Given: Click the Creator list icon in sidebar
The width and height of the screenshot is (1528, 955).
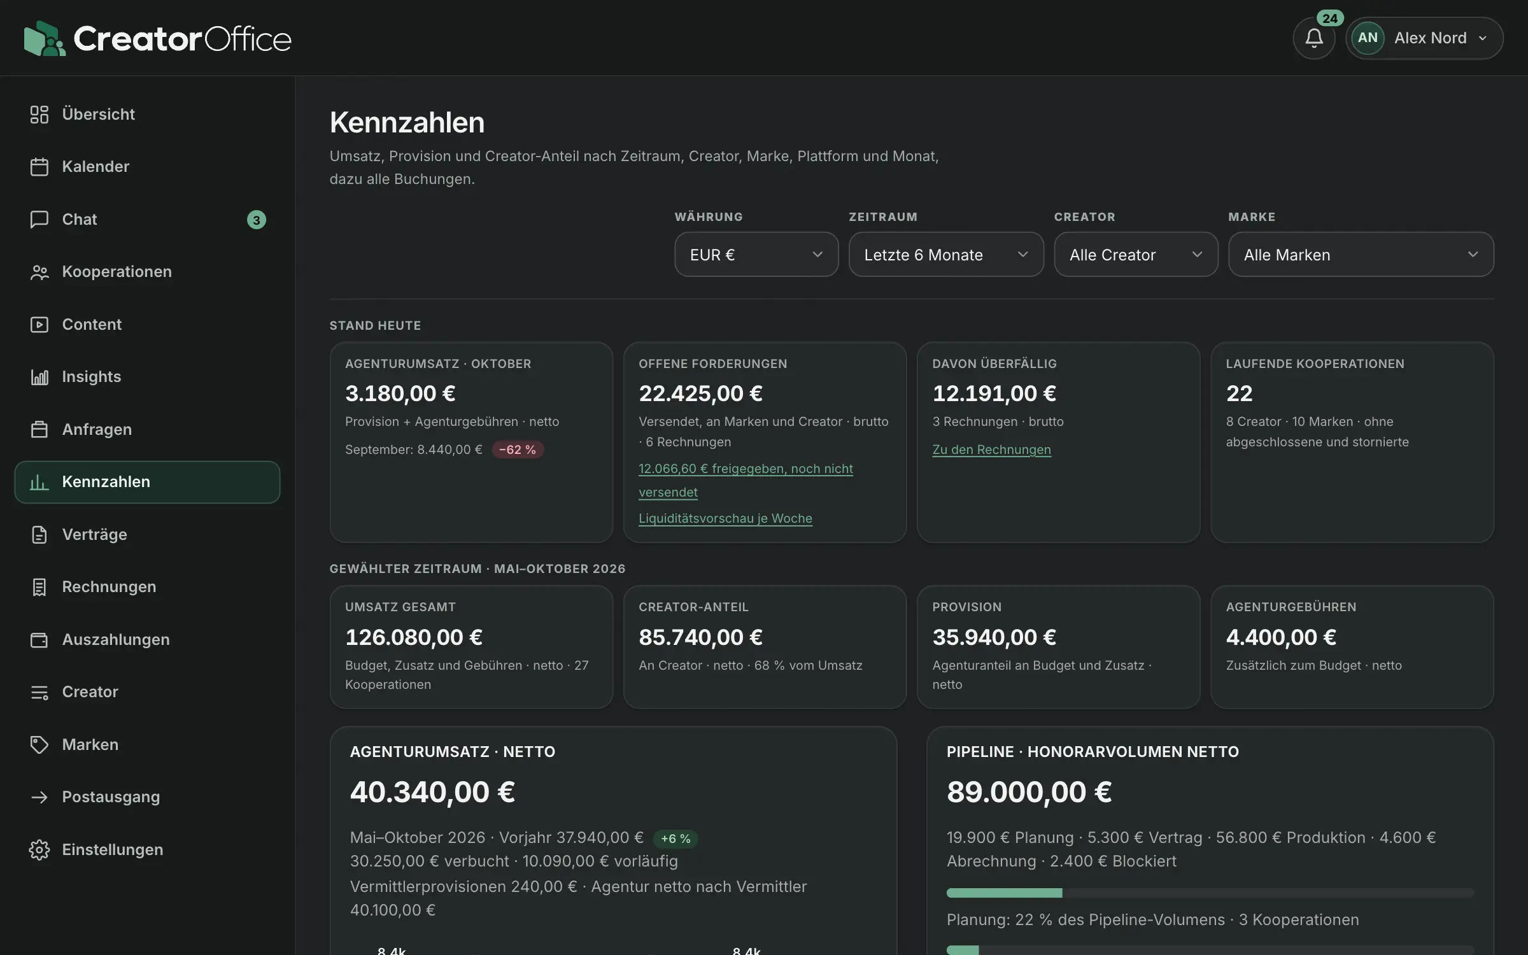Looking at the screenshot, I should pyautogui.click(x=39, y=692).
